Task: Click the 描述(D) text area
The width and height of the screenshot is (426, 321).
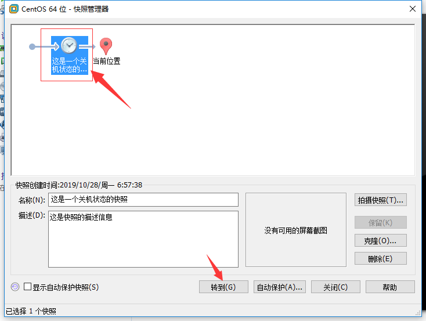Action: (143, 239)
